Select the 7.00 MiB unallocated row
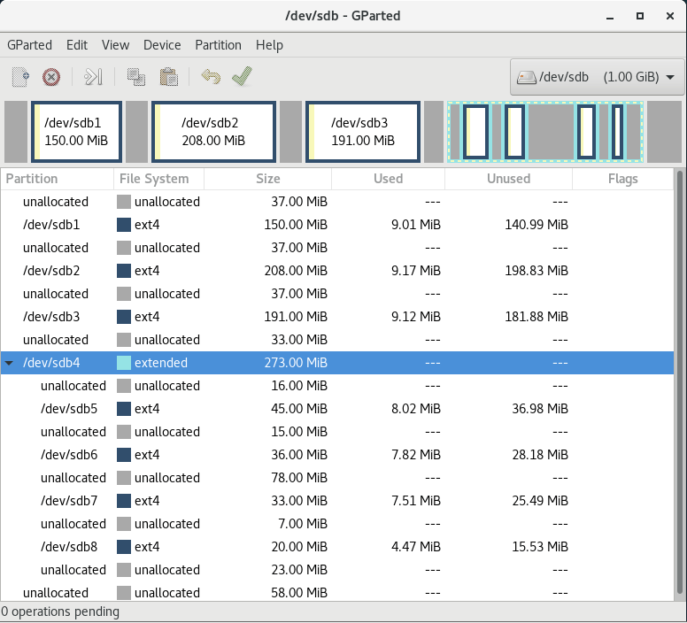 click(x=337, y=524)
